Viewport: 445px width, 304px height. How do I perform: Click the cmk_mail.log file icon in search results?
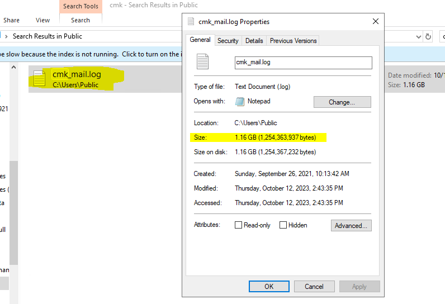39,79
